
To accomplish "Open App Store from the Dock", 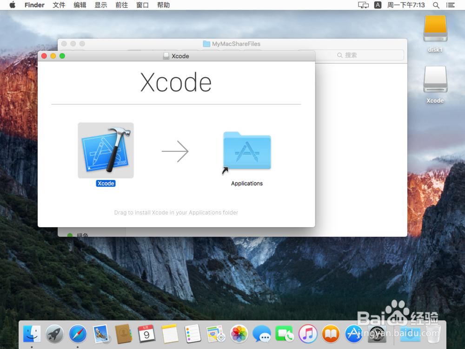I will pos(353,334).
